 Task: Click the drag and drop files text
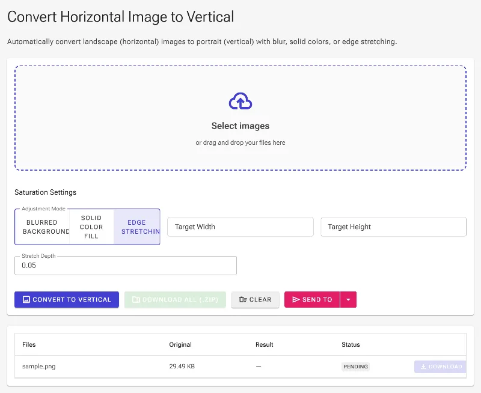click(x=240, y=142)
